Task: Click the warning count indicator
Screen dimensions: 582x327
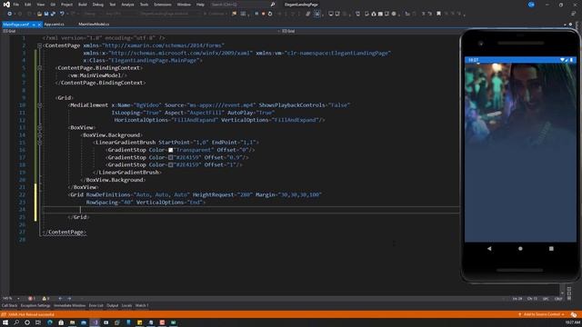Action: click(45, 298)
